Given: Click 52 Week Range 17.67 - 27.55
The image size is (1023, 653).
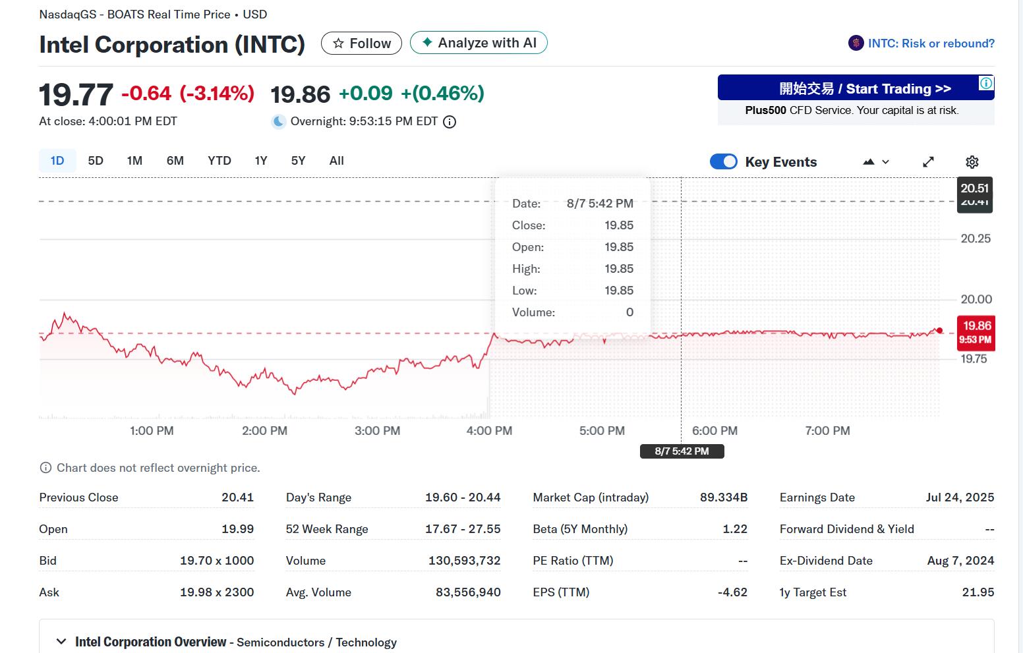Looking at the screenshot, I should [463, 529].
